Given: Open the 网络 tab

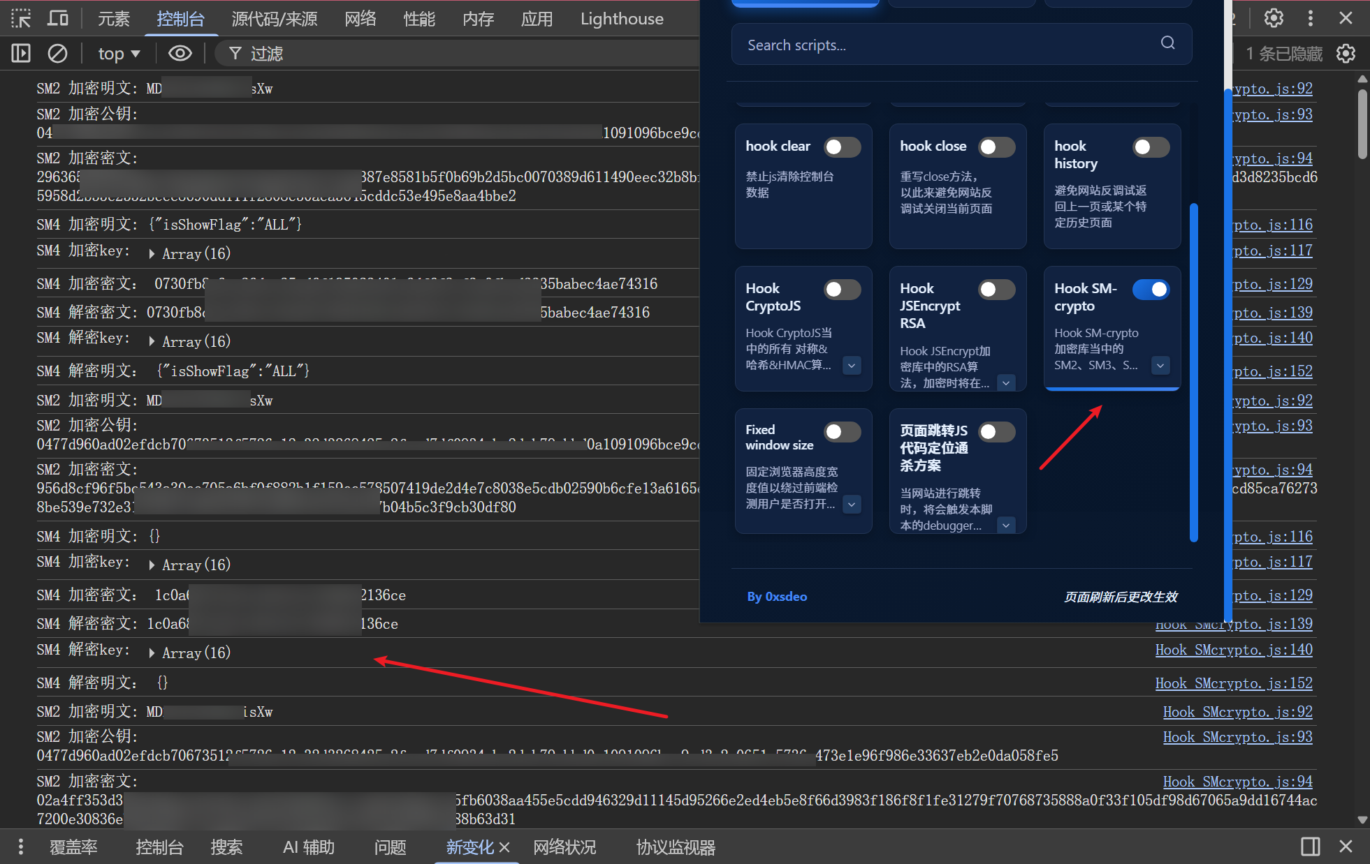Looking at the screenshot, I should click(x=360, y=19).
